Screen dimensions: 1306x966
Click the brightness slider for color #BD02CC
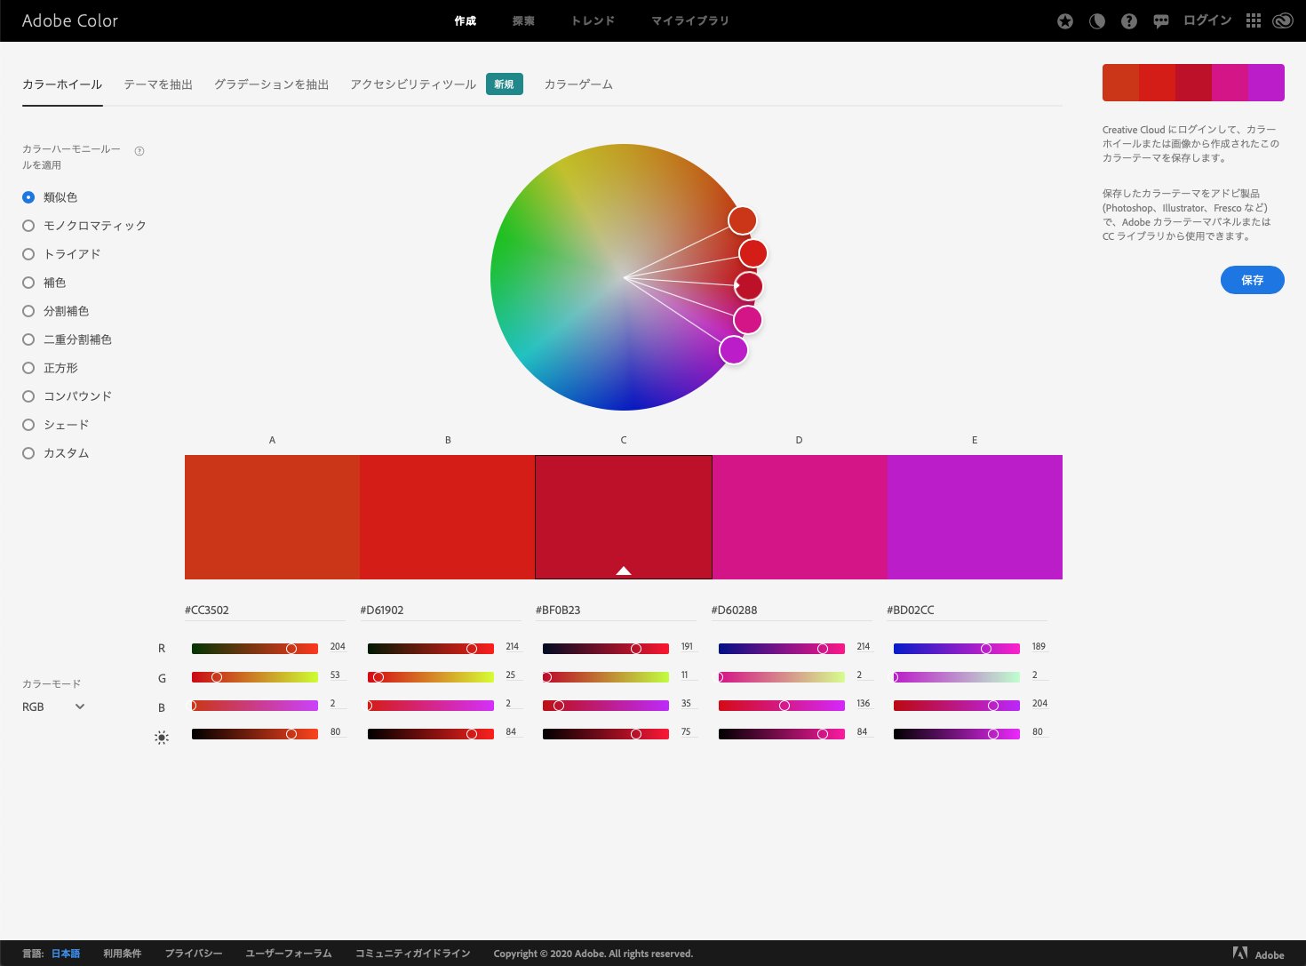tap(957, 734)
